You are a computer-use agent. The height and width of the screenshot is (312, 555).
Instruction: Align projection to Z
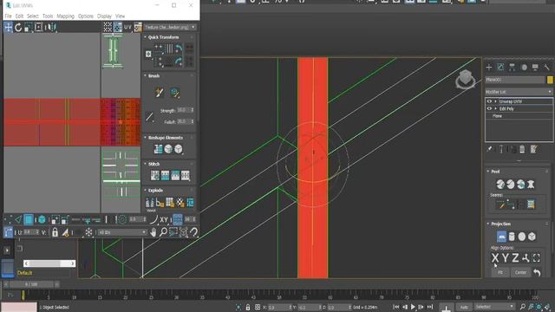[x=515, y=258]
